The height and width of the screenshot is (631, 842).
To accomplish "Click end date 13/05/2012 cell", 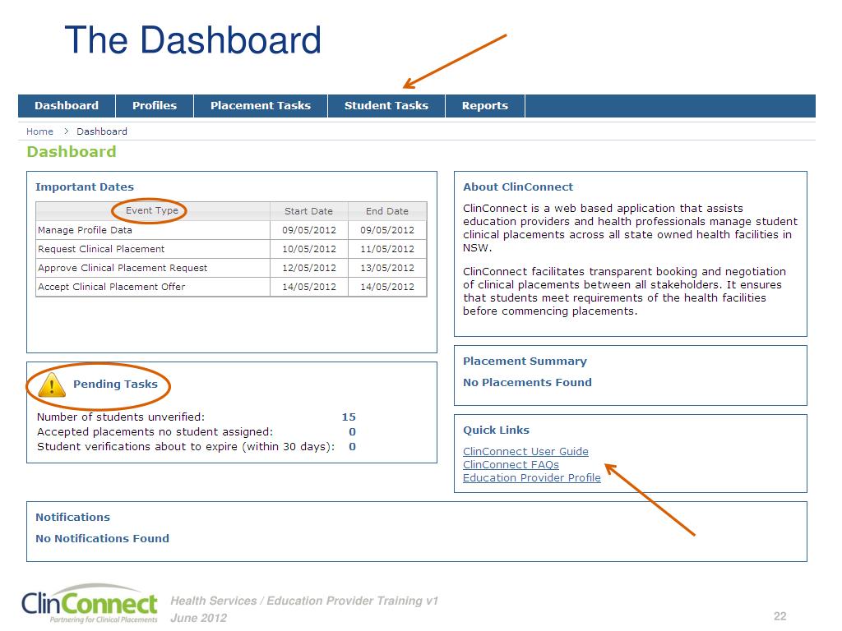I will pyautogui.click(x=387, y=268).
